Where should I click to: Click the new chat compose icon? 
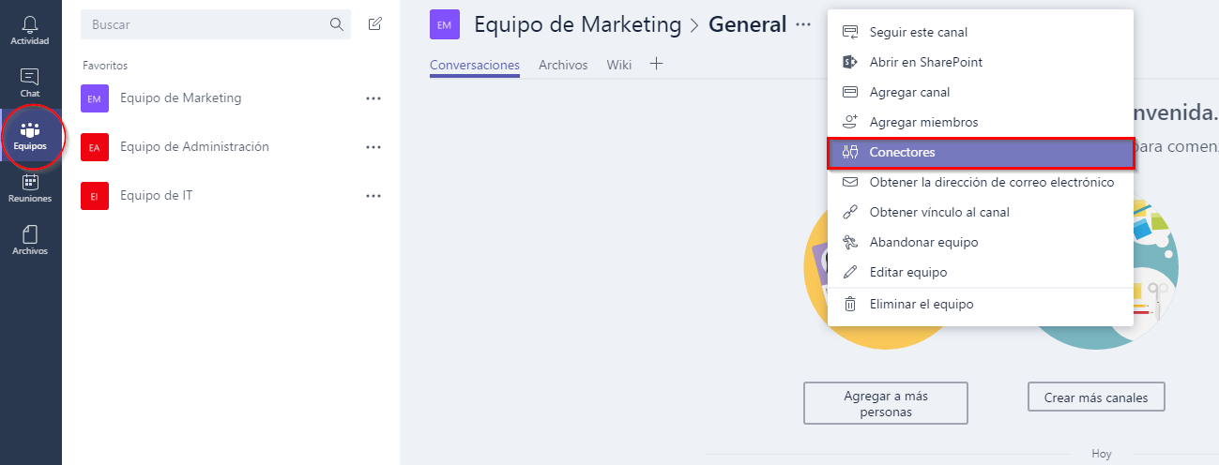click(x=375, y=24)
